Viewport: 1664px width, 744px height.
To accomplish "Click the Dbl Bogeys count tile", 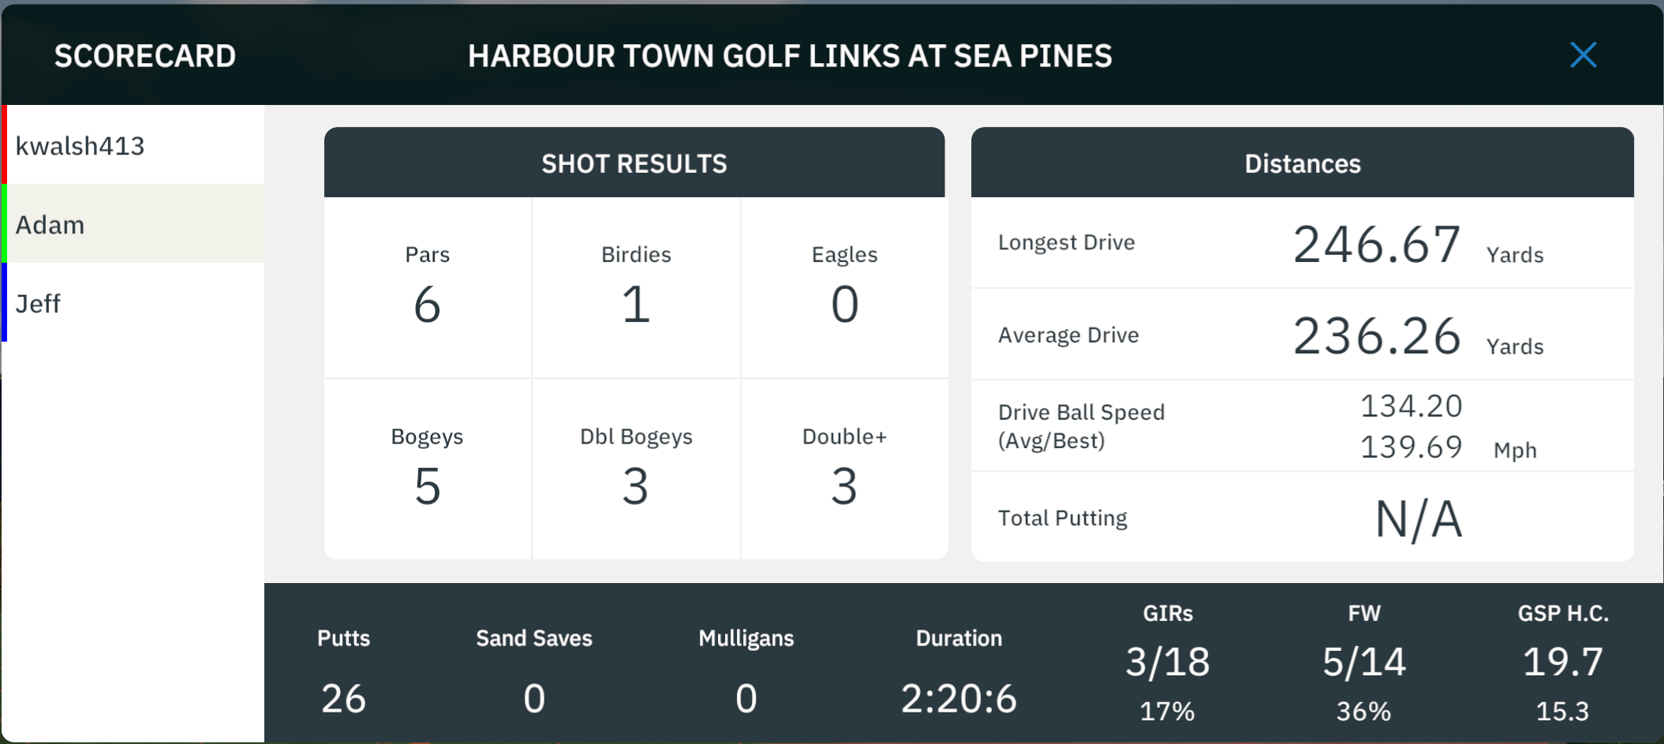I will tap(636, 469).
